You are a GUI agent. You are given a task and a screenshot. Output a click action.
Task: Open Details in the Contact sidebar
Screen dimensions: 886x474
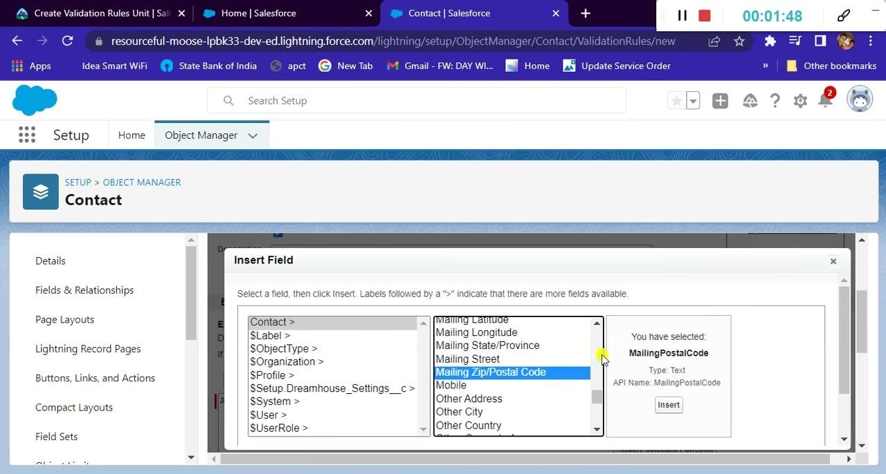click(x=51, y=260)
